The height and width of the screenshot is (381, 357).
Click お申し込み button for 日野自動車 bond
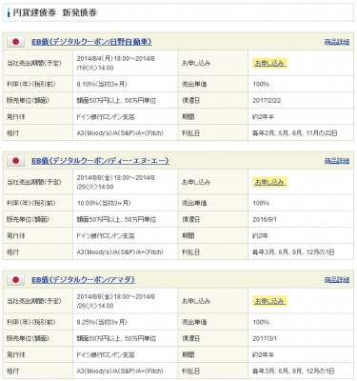[269, 63]
